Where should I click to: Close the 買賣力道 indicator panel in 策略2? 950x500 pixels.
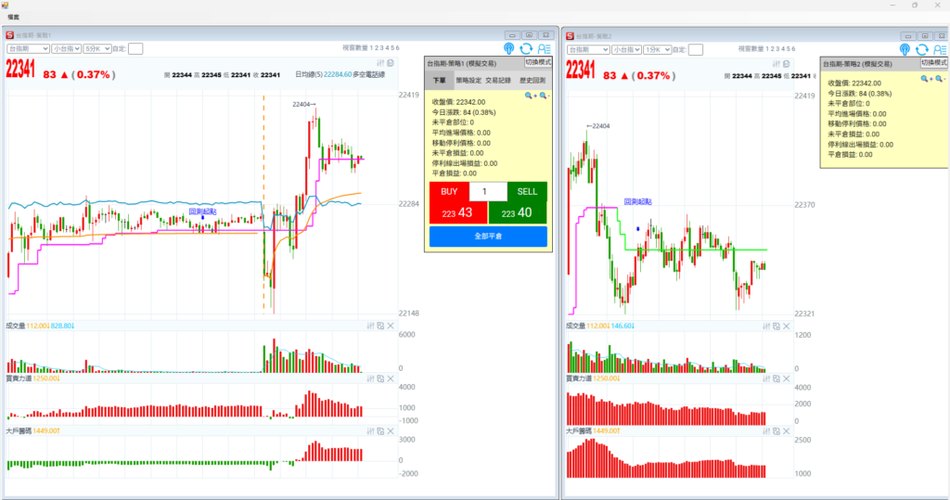click(x=787, y=378)
